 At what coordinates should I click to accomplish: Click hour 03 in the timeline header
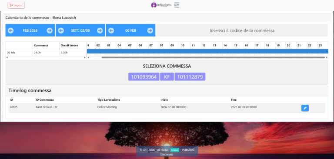point(108,45)
